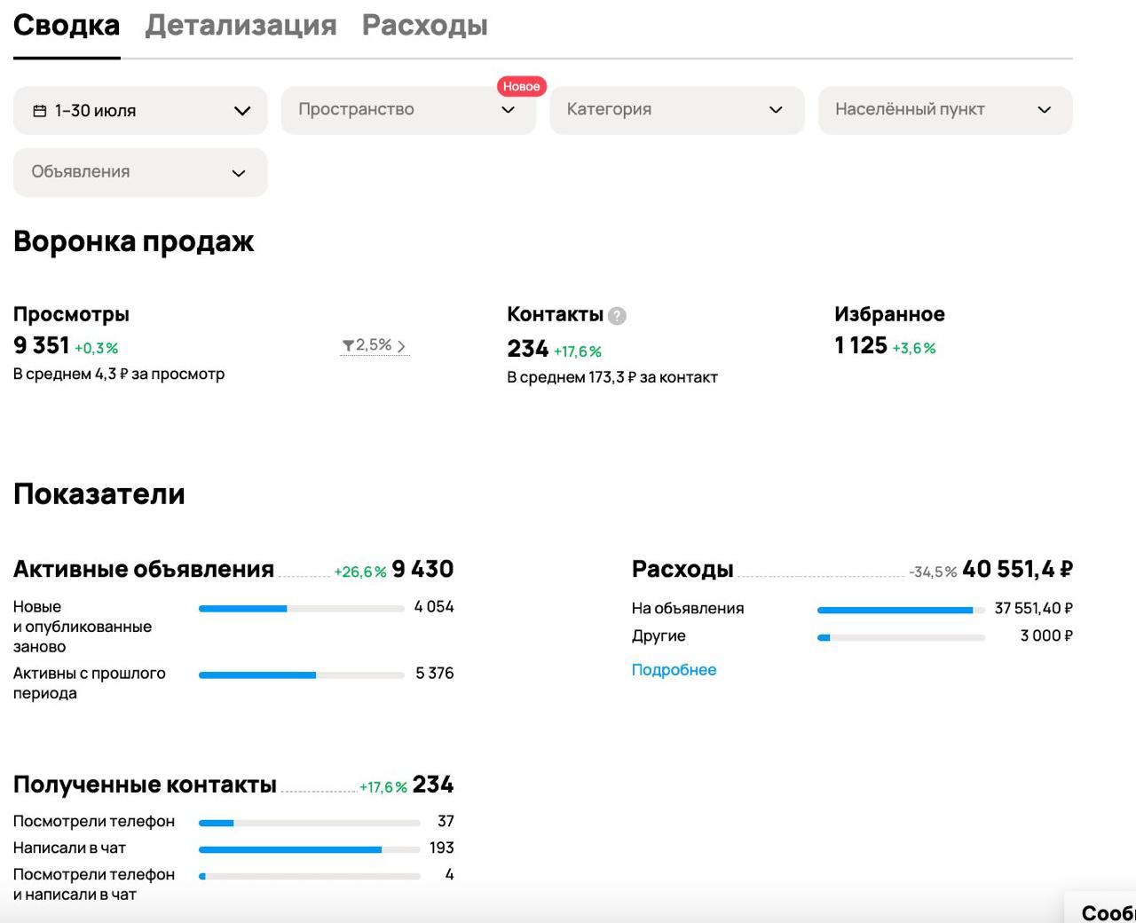Select the Сводка tab
The image size is (1136, 923).
(x=67, y=26)
